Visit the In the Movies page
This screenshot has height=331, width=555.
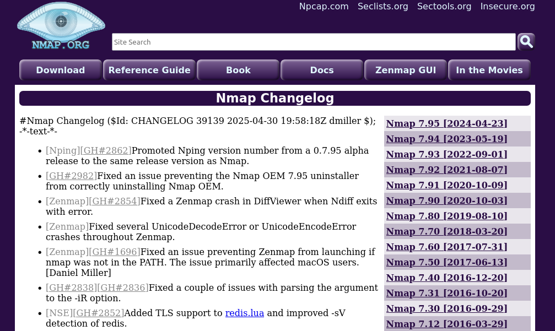(x=489, y=70)
